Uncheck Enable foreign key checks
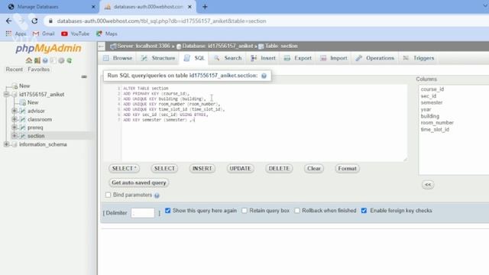 pos(364,211)
